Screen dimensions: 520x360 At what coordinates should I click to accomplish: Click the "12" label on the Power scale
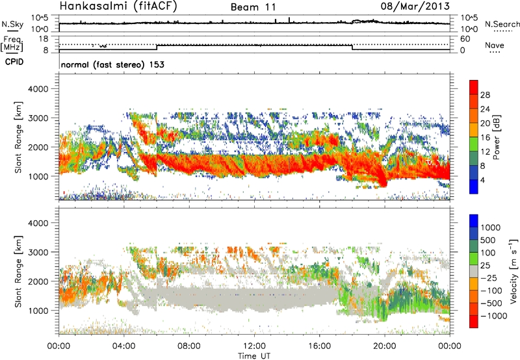485,152
